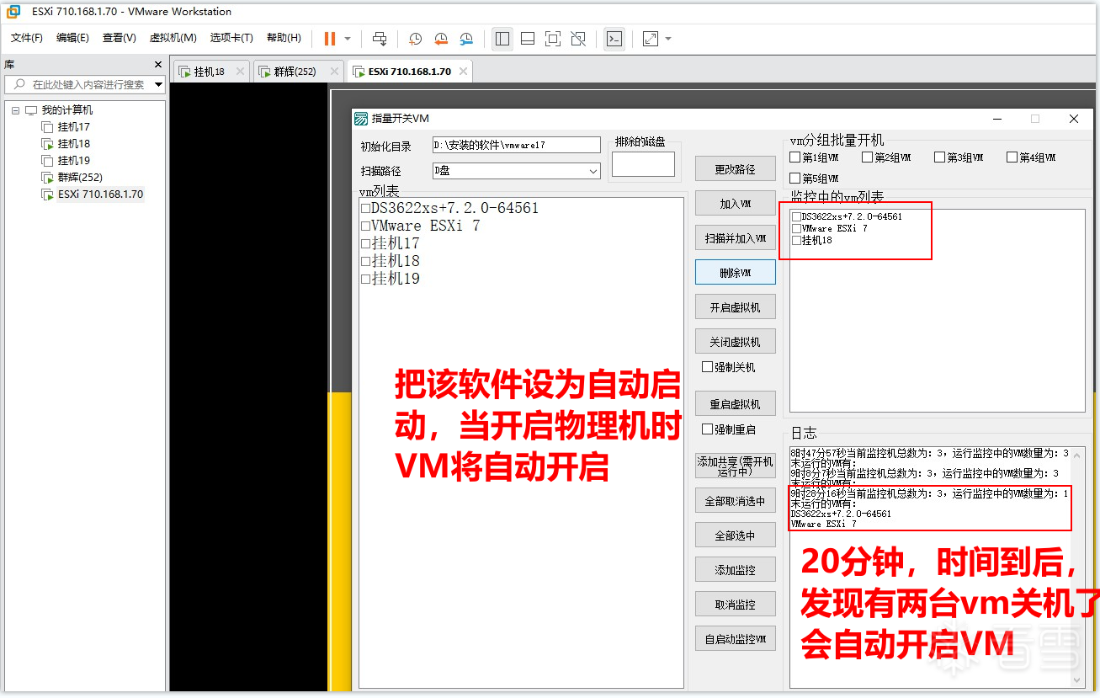
Task: Open the 帮助(H) menu
Action: tap(284, 38)
